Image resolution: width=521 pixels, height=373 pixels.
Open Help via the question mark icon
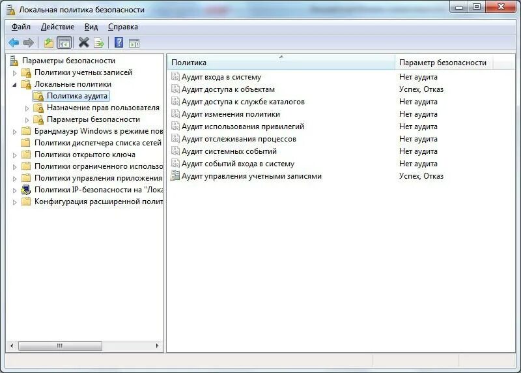click(119, 42)
